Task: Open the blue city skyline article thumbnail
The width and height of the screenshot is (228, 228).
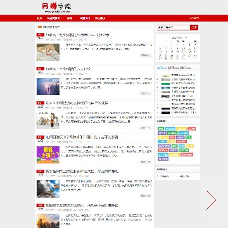Action: 48,86
